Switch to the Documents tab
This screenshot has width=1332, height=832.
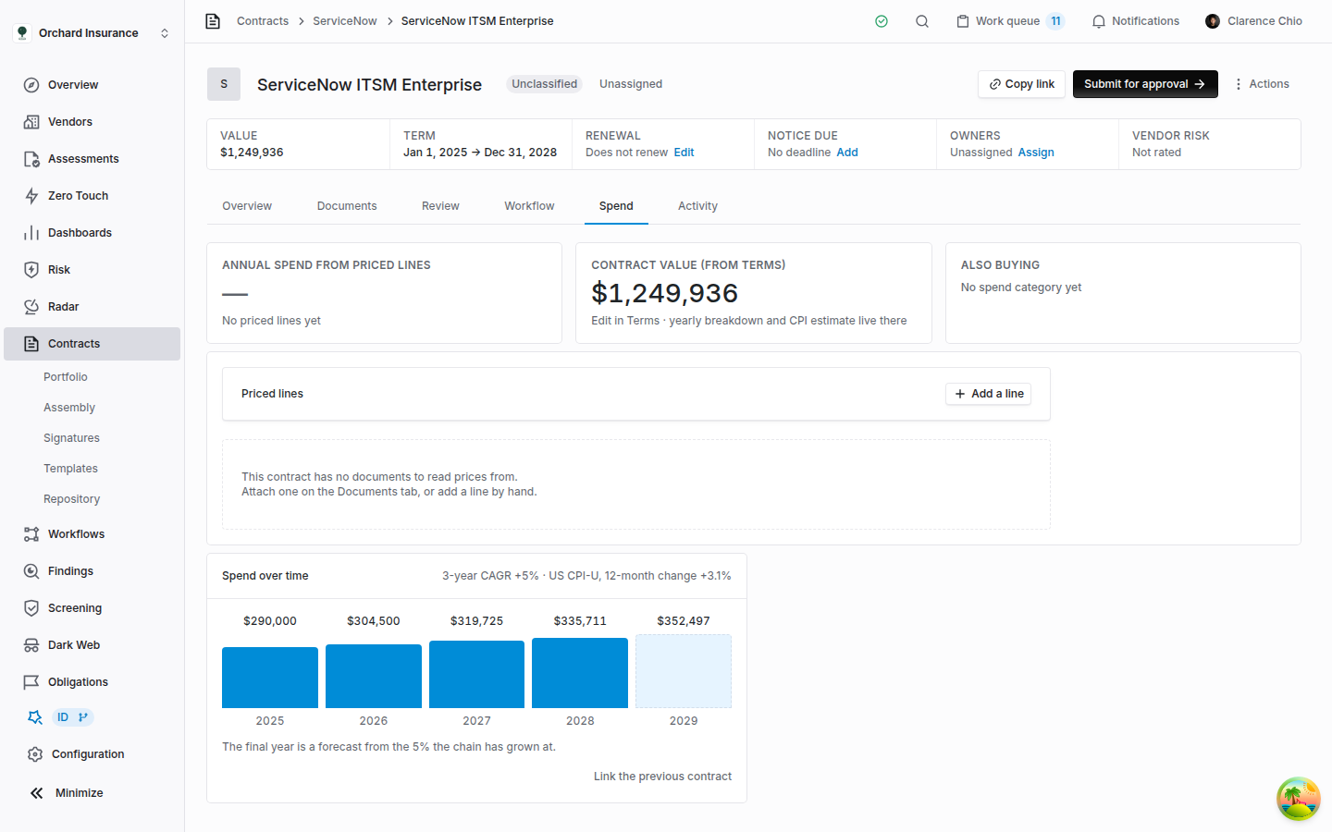pos(347,206)
